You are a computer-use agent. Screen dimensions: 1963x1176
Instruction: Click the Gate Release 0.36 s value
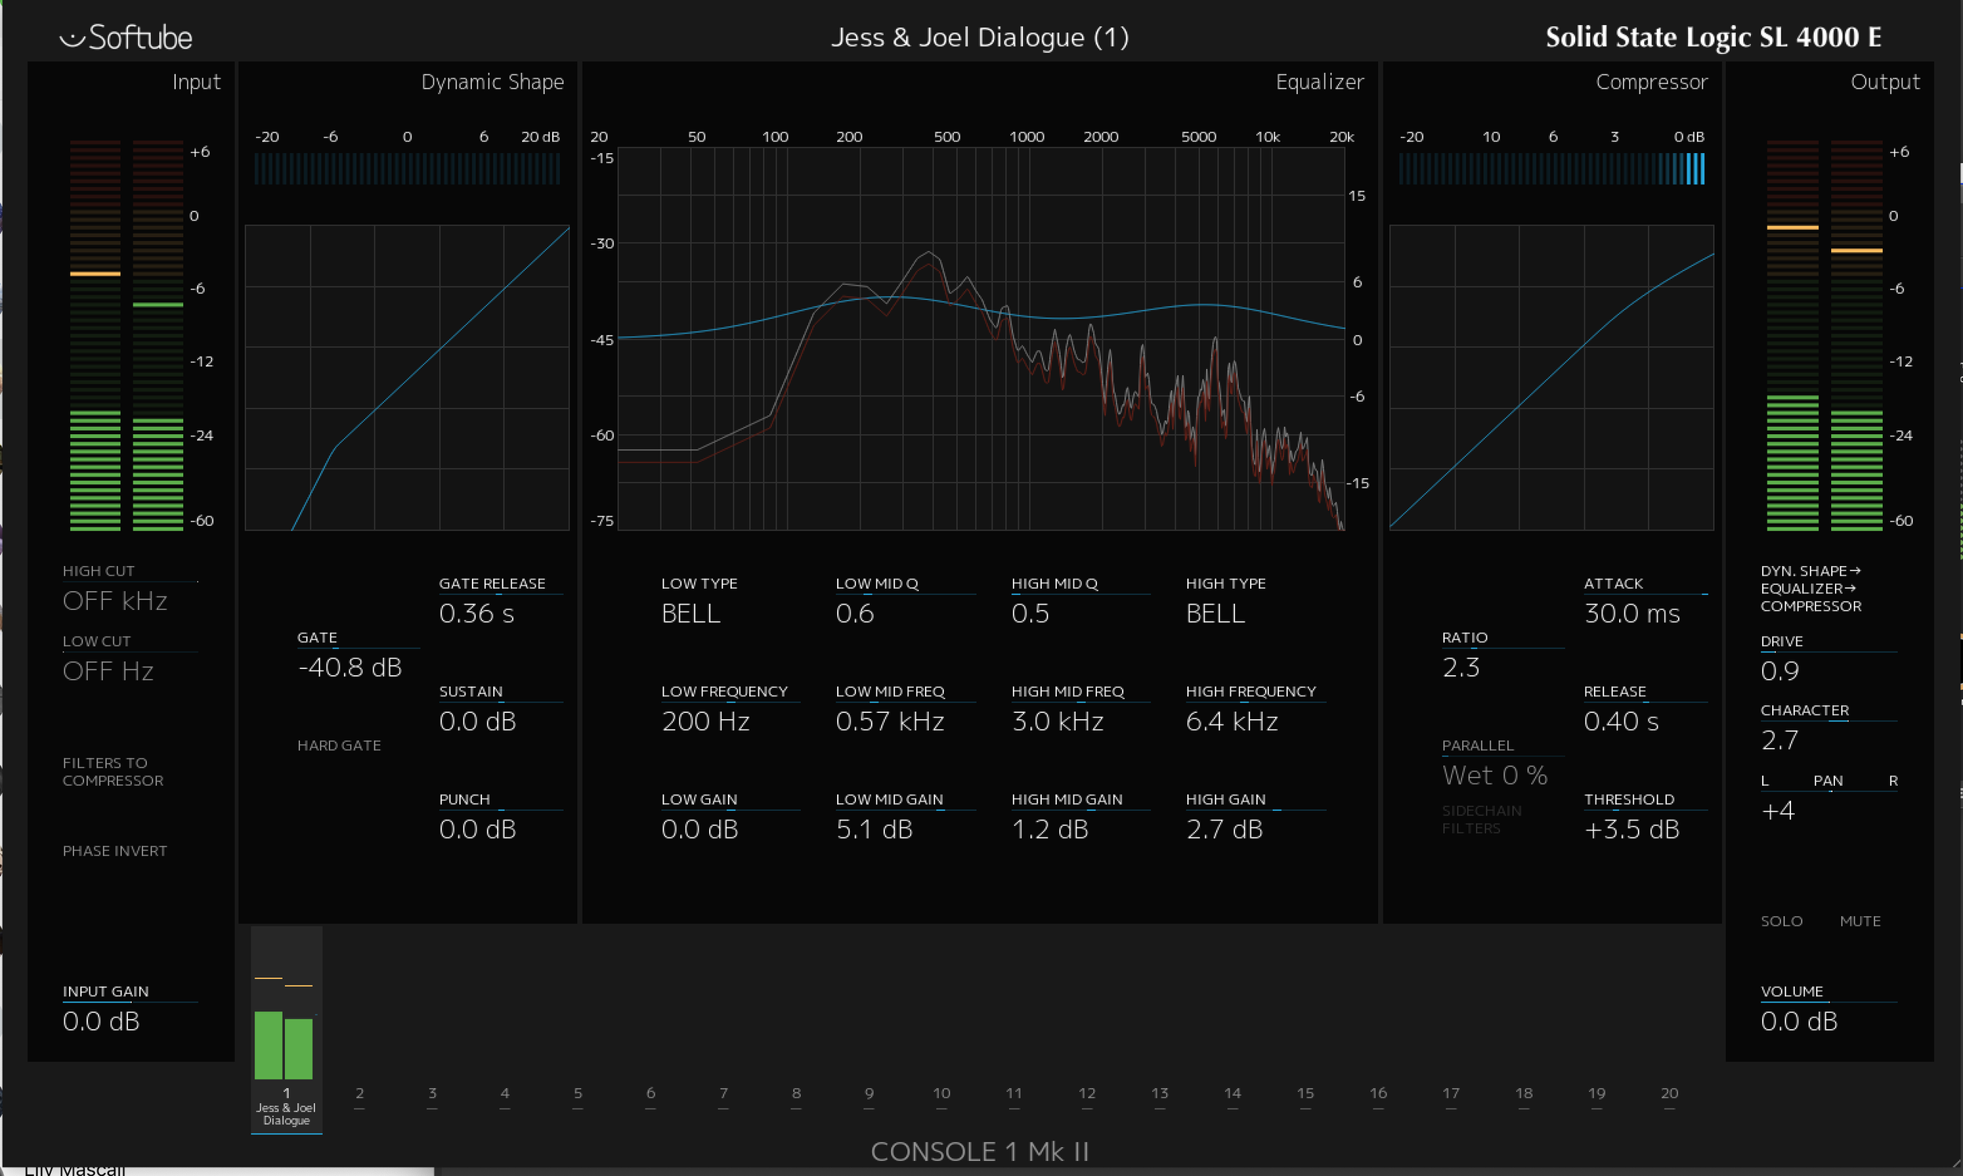coord(477,613)
